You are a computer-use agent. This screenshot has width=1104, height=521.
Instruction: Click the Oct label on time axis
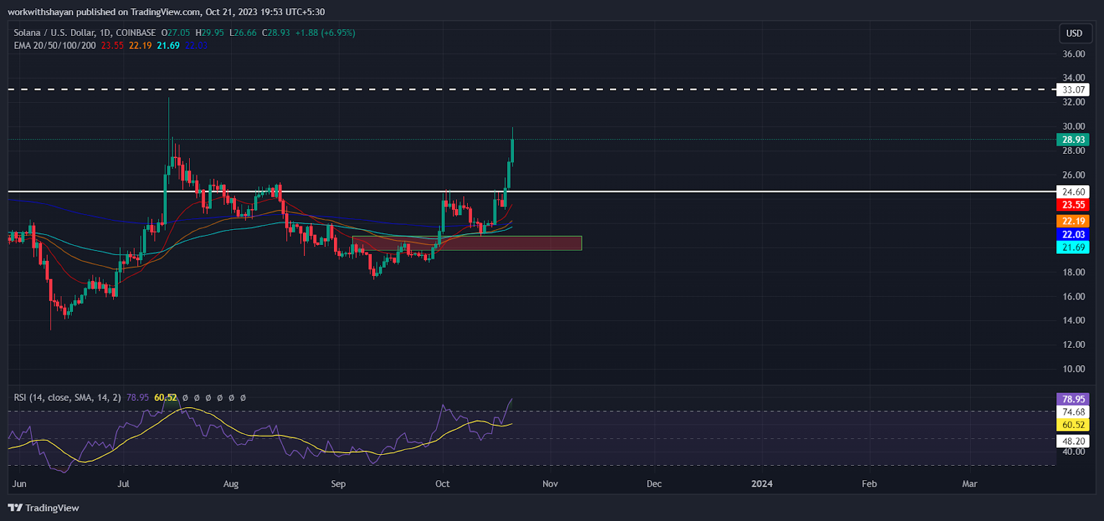coord(442,484)
